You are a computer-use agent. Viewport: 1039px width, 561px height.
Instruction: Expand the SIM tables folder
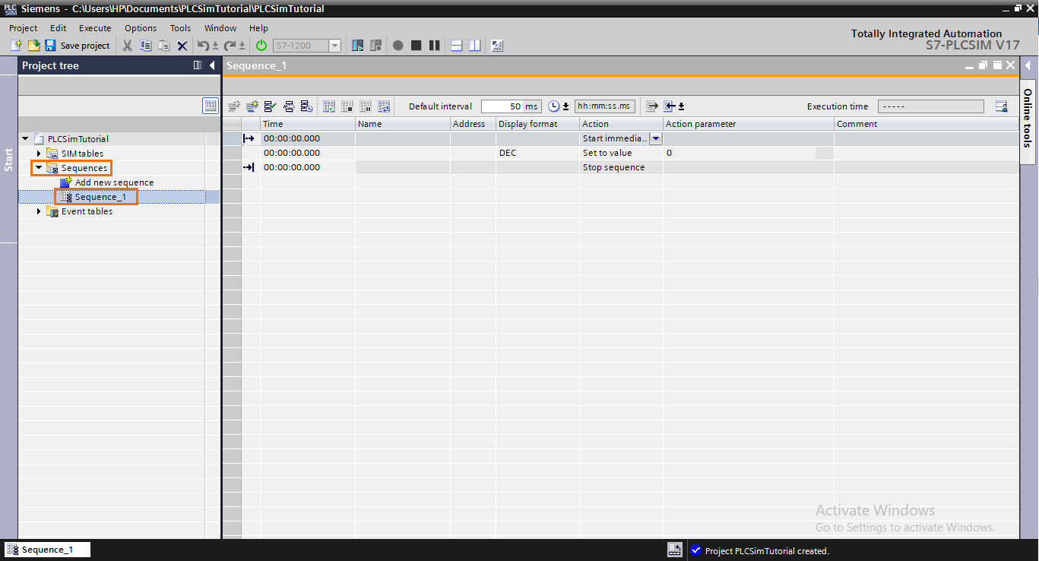point(39,154)
